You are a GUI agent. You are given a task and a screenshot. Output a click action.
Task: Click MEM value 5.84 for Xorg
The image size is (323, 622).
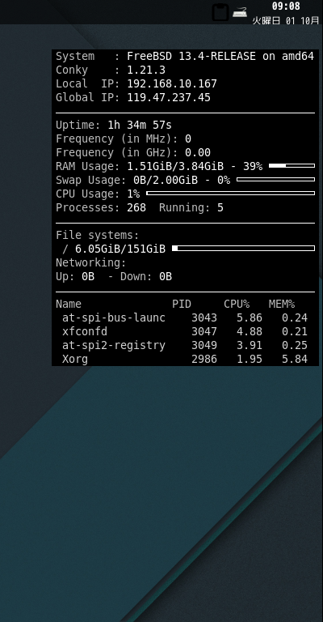click(295, 359)
